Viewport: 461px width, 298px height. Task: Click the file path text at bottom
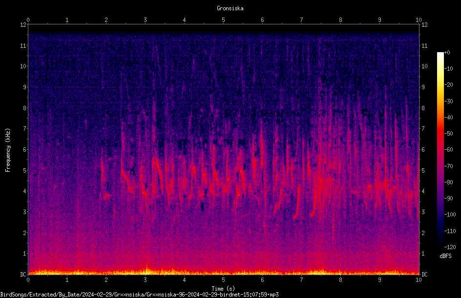[x=139, y=295]
